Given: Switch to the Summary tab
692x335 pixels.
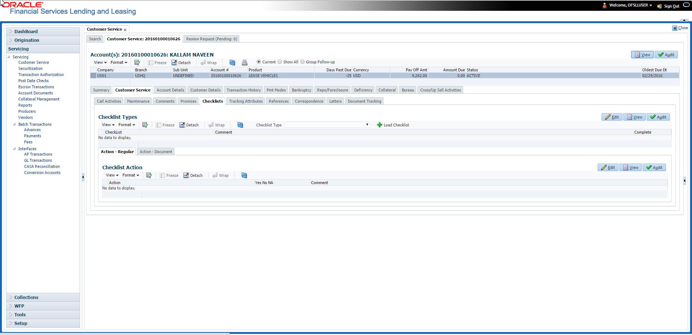Looking at the screenshot, I should click(x=101, y=90).
